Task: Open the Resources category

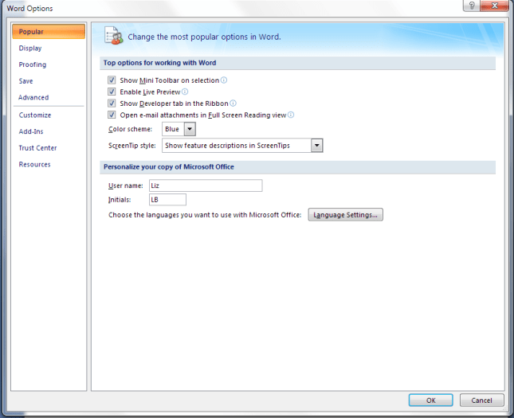Action: pos(49,165)
